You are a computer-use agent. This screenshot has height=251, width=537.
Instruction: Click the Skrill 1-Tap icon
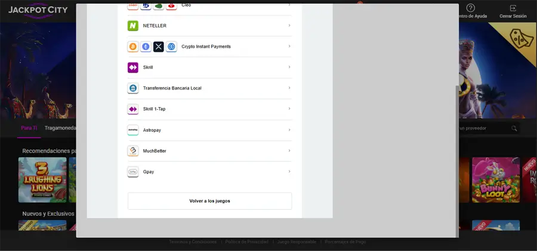point(133,109)
